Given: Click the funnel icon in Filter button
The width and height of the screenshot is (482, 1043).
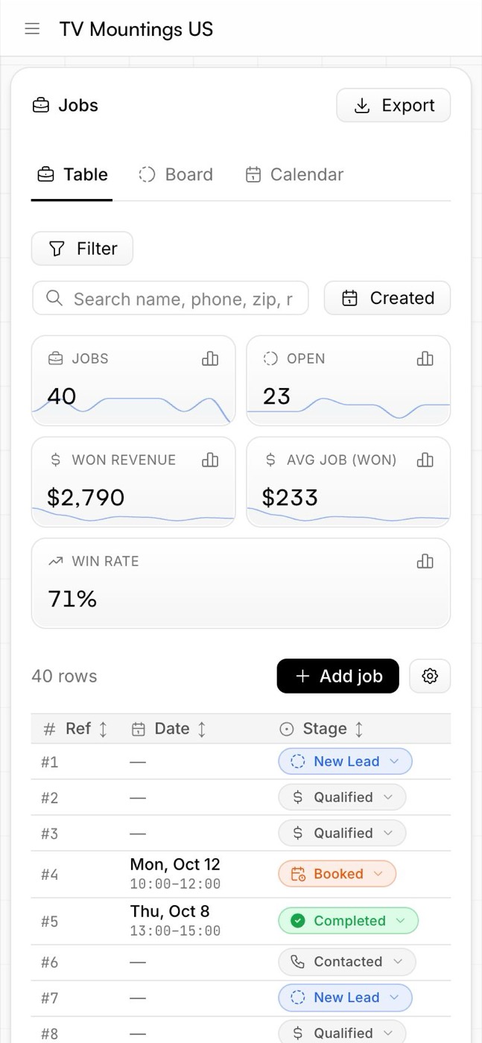Looking at the screenshot, I should click(x=57, y=249).
